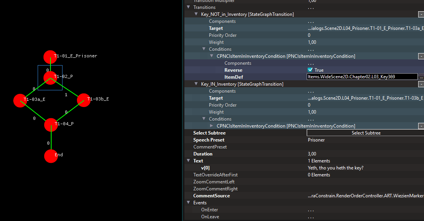Remove the collapsed inventory condition with minus
Screen dimensions: 424x221
421,126
